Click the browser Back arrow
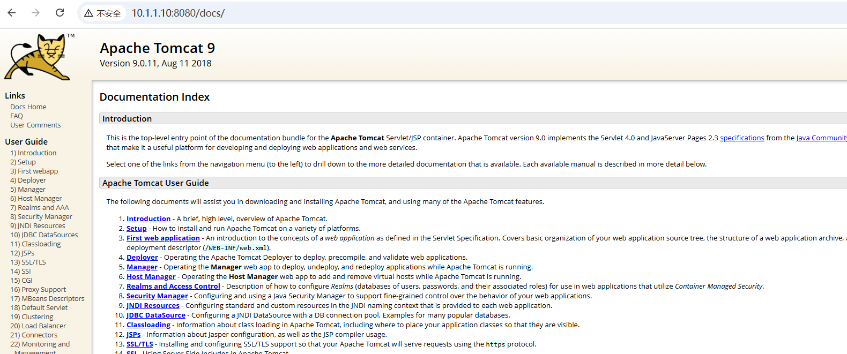The image size is (847, 354). (12, 12)
